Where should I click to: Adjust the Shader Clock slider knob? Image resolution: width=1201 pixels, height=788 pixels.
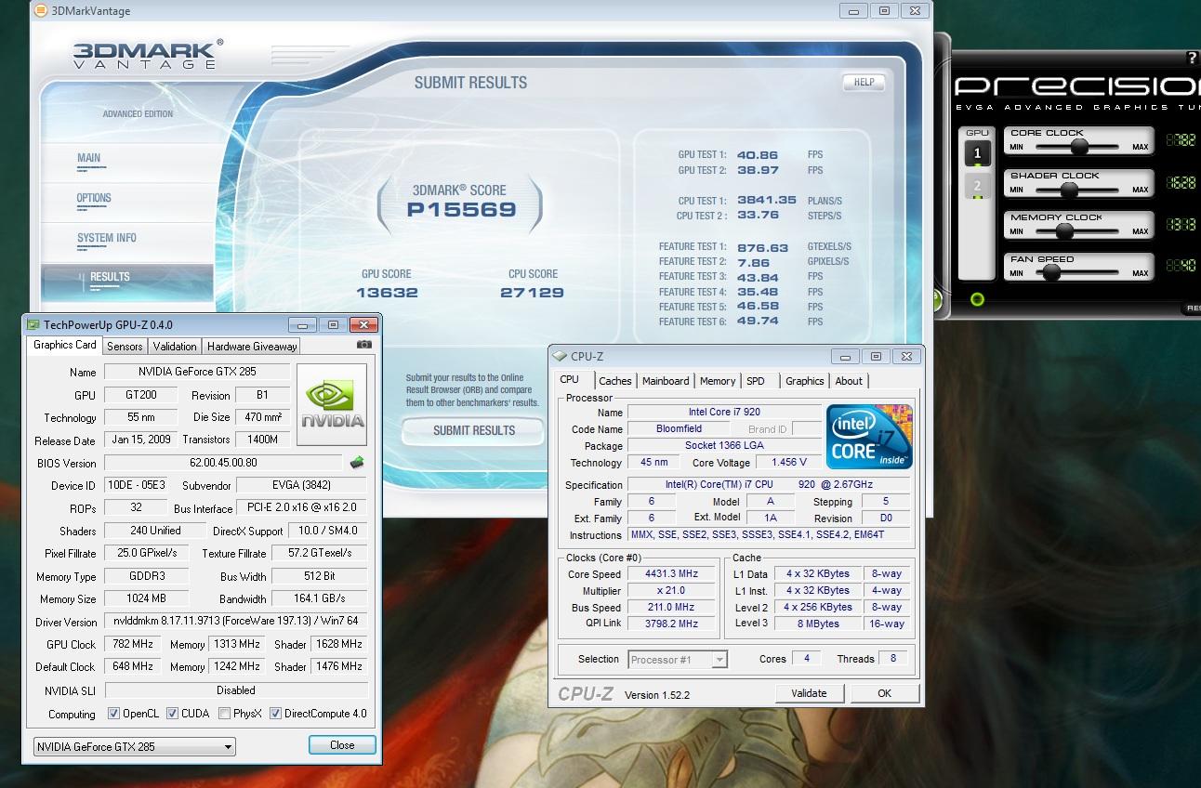click(x=1069, y=190)
